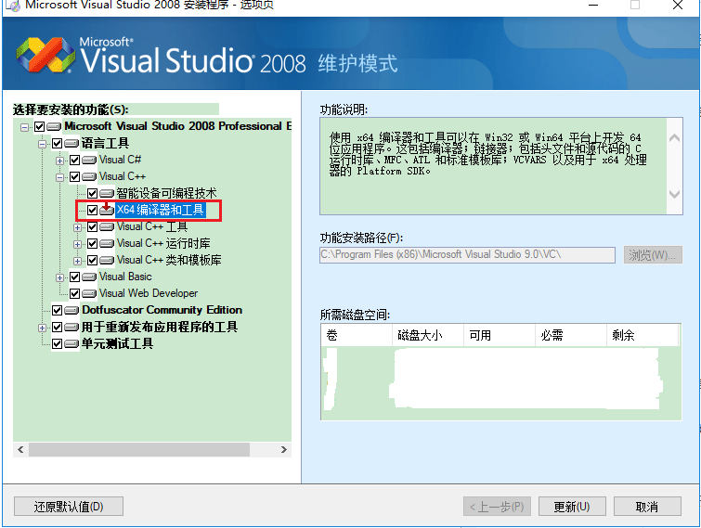The image size is (701, 528).
Task: Click the 浏览(W)... browse button
Action: click(x=653, y=255)
